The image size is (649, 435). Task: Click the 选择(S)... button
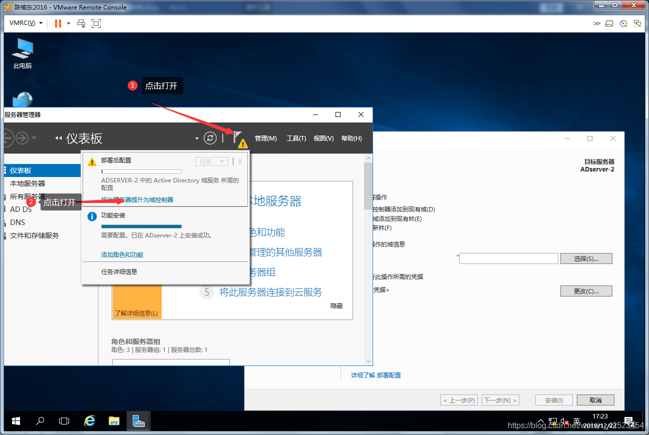pos(586,258)
